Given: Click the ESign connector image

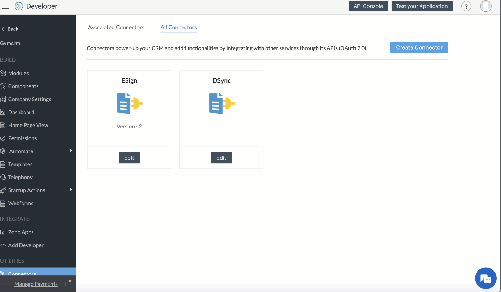Looking at the screenshot, I should pos(129,103).
